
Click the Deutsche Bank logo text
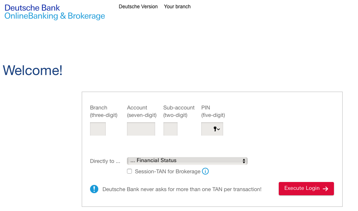click(32, 8)
